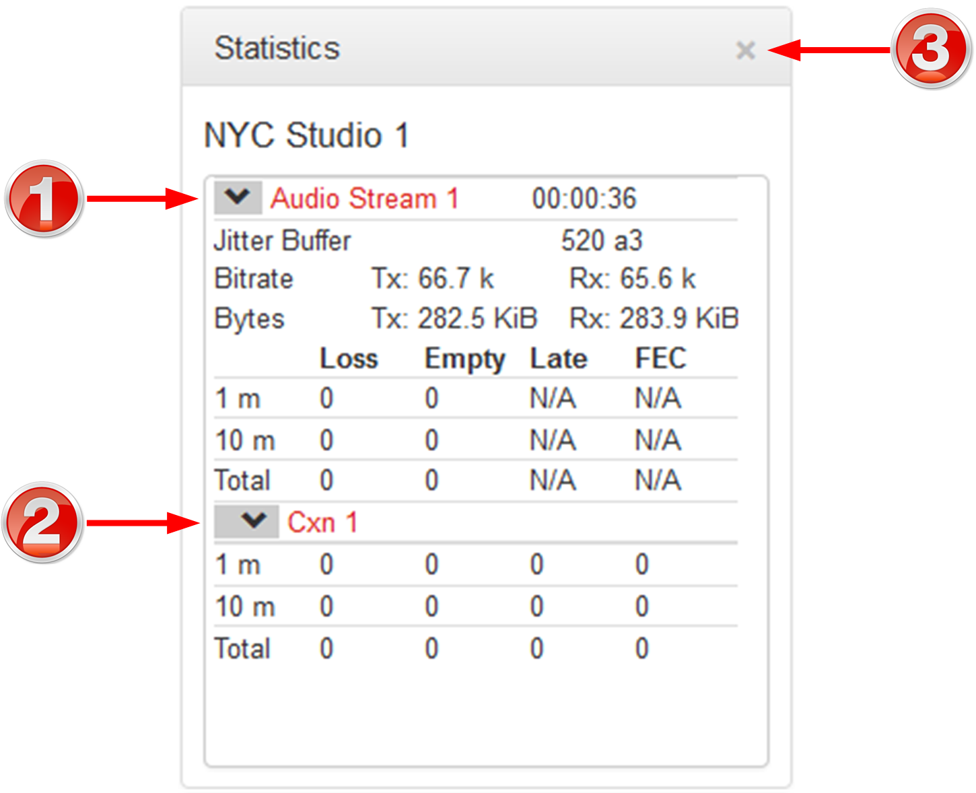This screenshot has width=976, height=793.
Task: Click the Cxn 1 red label
Action: coord(322,522)
